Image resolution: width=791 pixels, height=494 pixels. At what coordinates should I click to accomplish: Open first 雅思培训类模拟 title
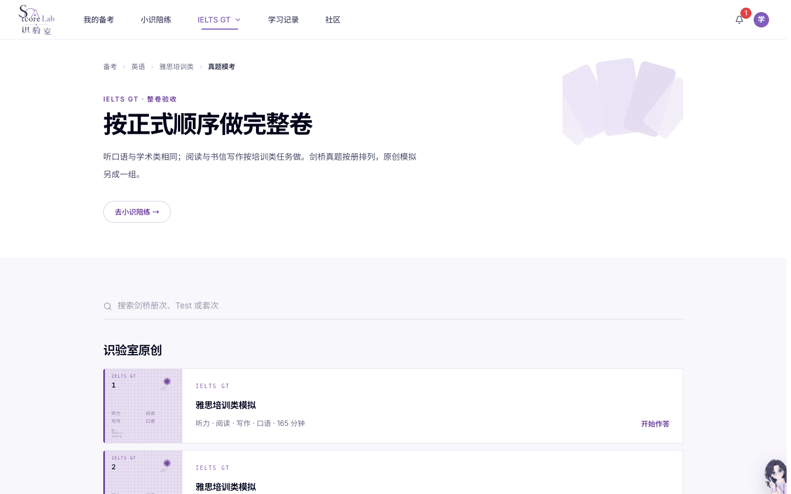tap(226, 405)
